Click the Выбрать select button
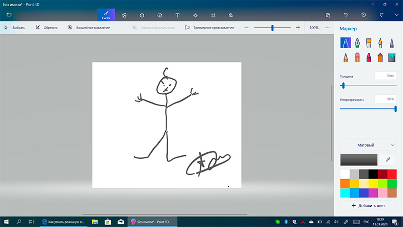This screenshot has width=403, height=227. [x=15, y=28]
